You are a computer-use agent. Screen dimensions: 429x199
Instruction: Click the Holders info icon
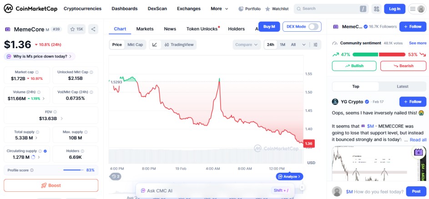[x=82, y=151]
